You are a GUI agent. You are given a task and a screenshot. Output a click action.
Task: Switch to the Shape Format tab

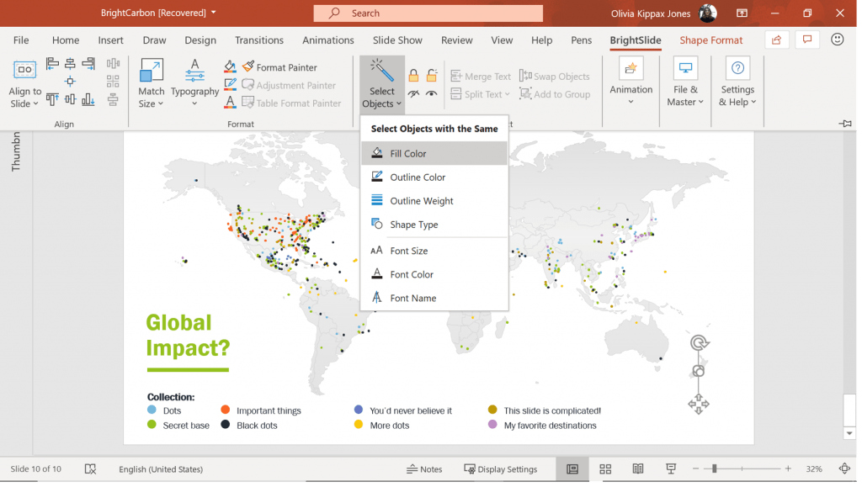click(710, 40)
